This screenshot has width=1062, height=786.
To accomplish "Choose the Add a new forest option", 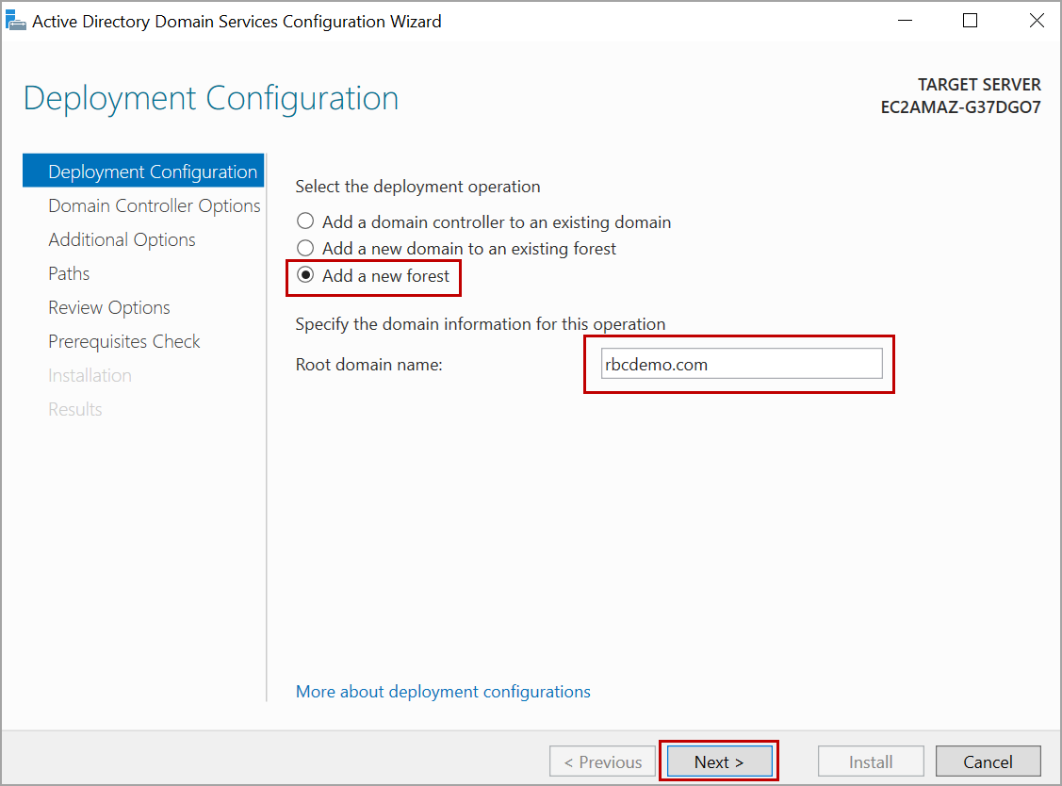I will tap(305, 276).
